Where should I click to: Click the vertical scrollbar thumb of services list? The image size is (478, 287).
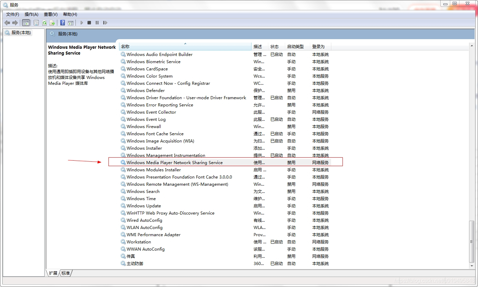471,241
